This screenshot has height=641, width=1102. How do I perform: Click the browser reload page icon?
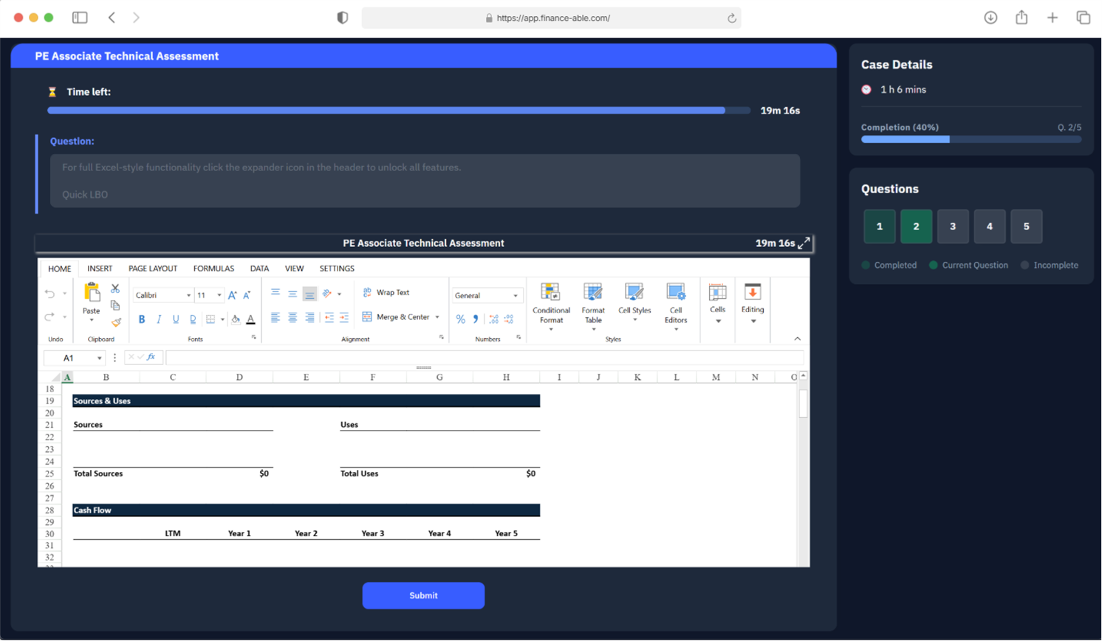coord(731,18)
